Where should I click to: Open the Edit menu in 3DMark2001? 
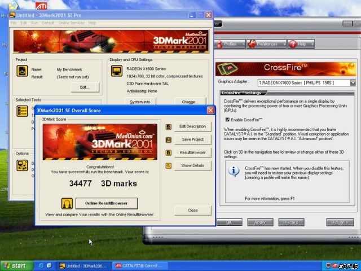[x=24, y=23]
